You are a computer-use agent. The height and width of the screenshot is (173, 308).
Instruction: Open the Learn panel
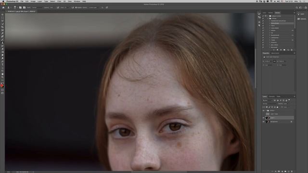click(301, 14)
